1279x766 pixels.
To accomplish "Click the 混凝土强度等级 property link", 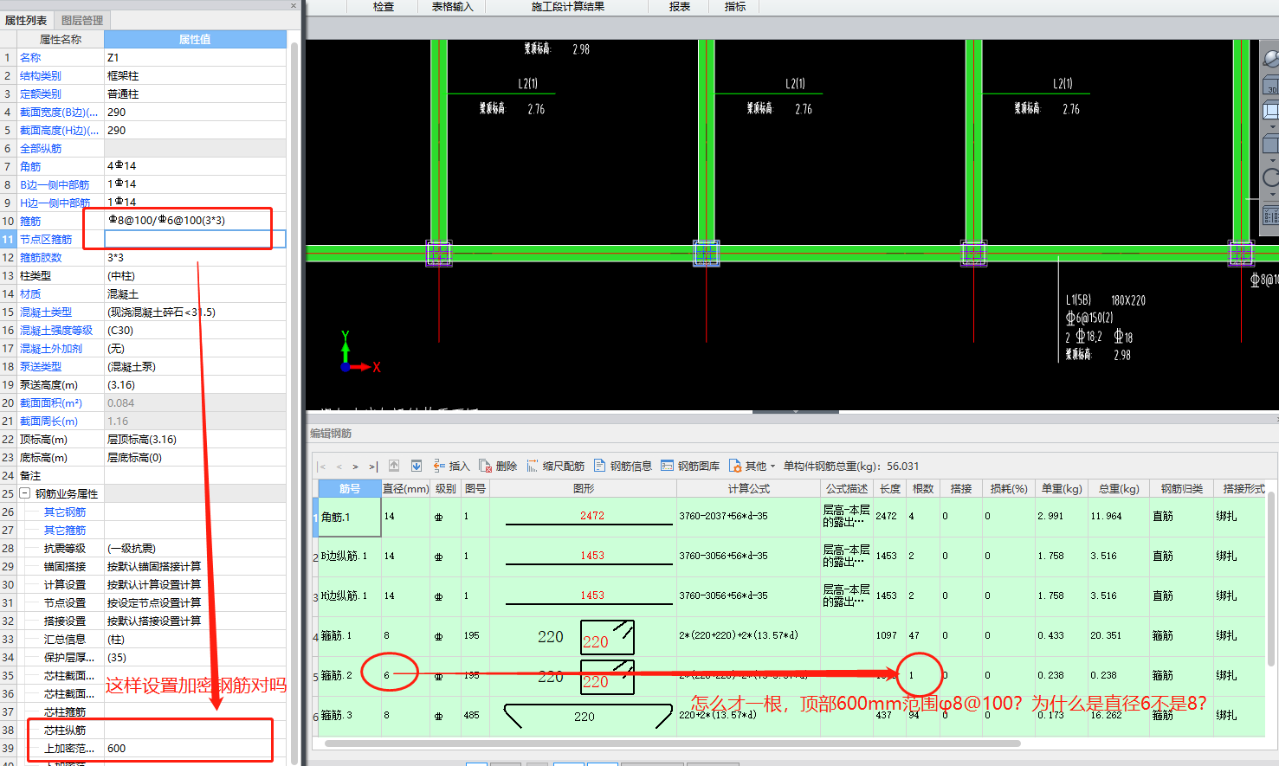I will tap(56, 330).
